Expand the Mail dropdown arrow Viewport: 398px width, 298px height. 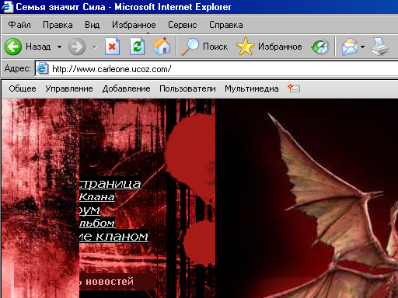(x=362, y=47)
